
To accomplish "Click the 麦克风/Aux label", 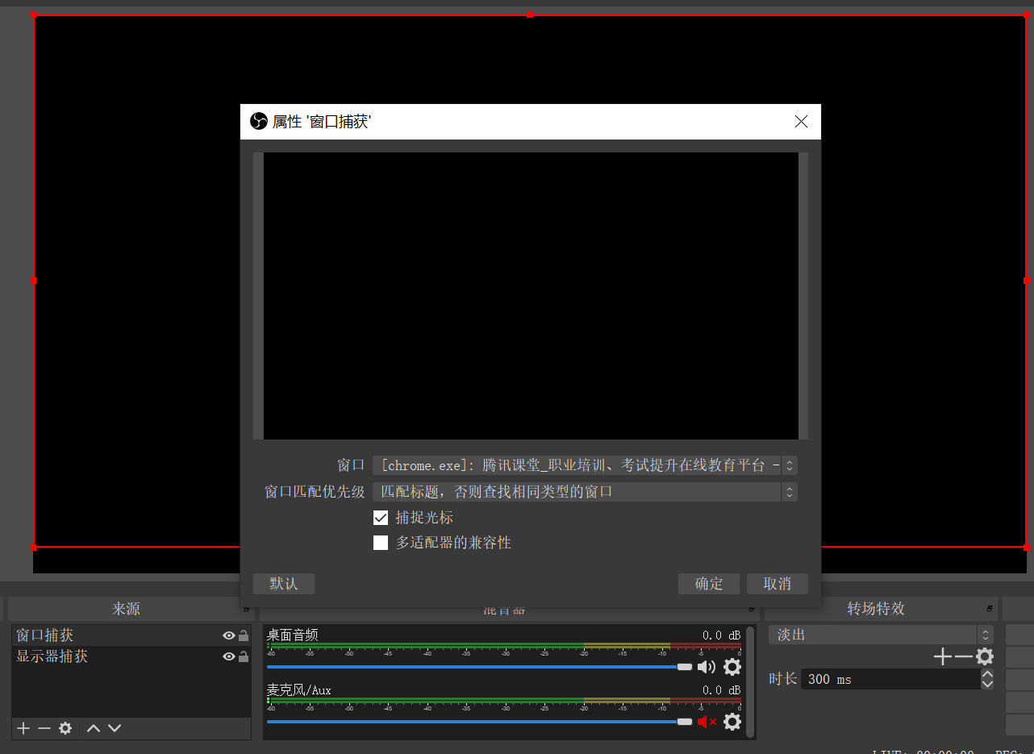I will click(298, 690).
